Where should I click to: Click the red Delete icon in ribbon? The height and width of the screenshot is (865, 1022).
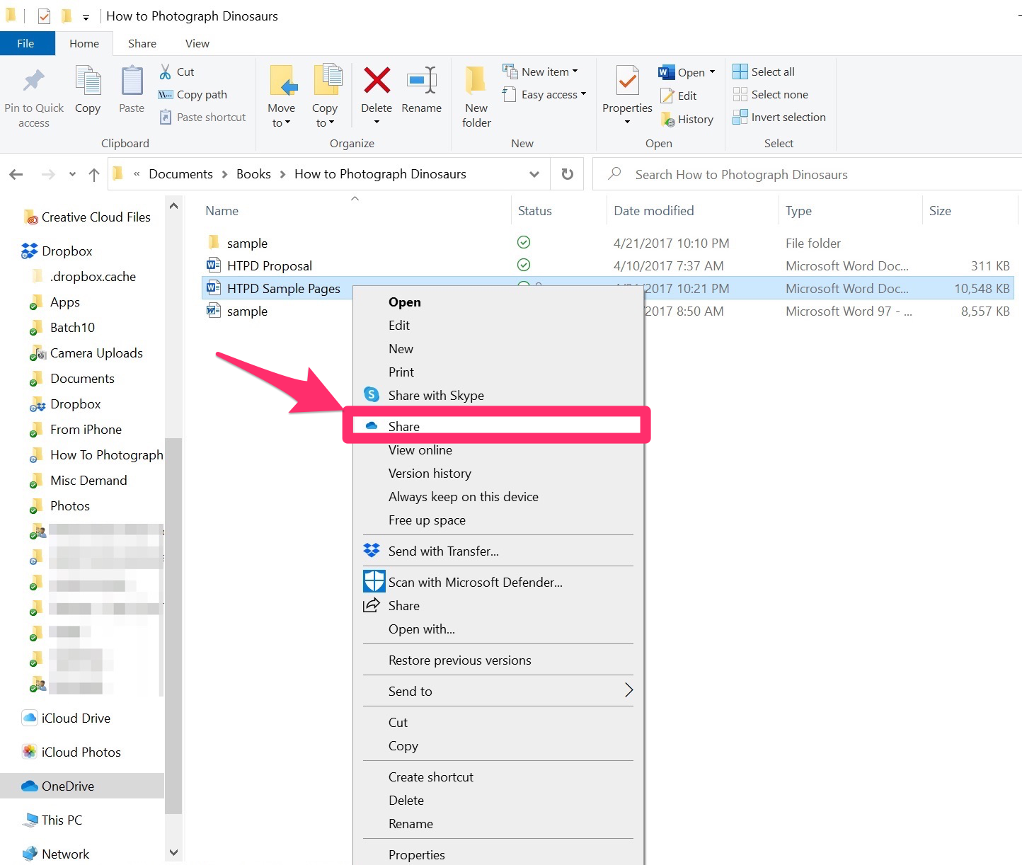click(377, 81)
